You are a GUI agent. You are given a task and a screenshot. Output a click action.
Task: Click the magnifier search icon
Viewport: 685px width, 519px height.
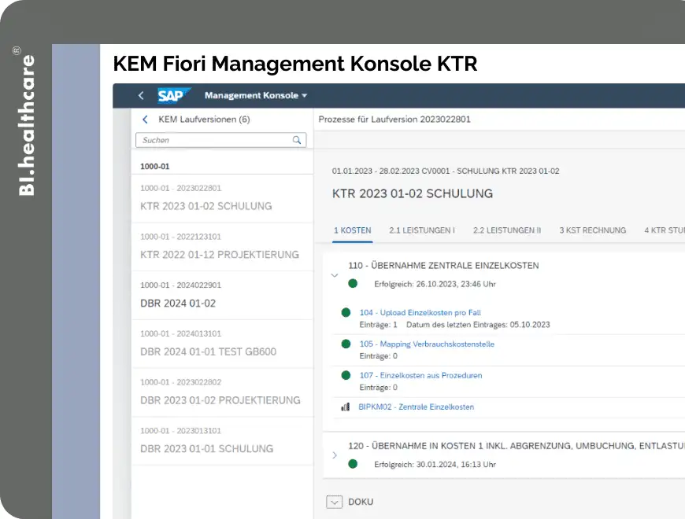tap(297, 140)
